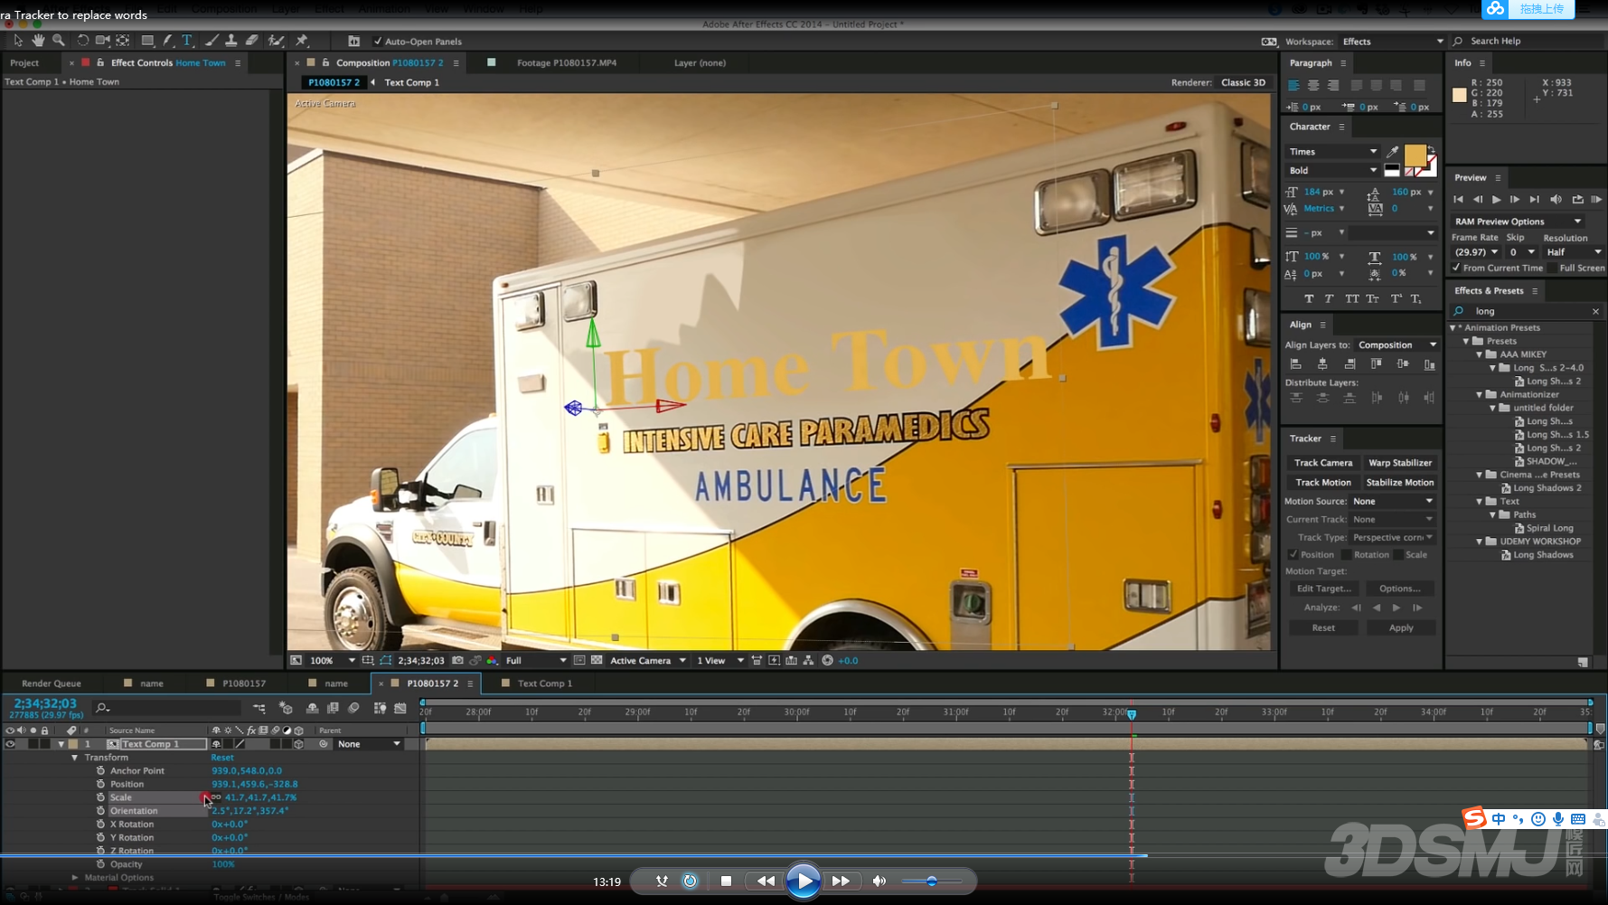
Task: Click the Stabilize Motion button
Action: [x=1400, y=483]
